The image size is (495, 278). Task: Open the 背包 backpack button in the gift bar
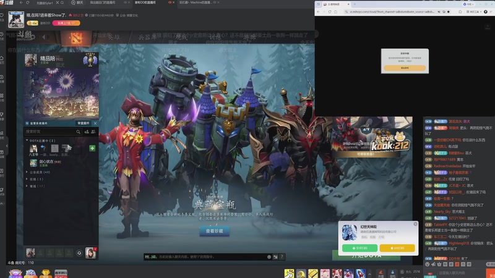coord(392,274)
